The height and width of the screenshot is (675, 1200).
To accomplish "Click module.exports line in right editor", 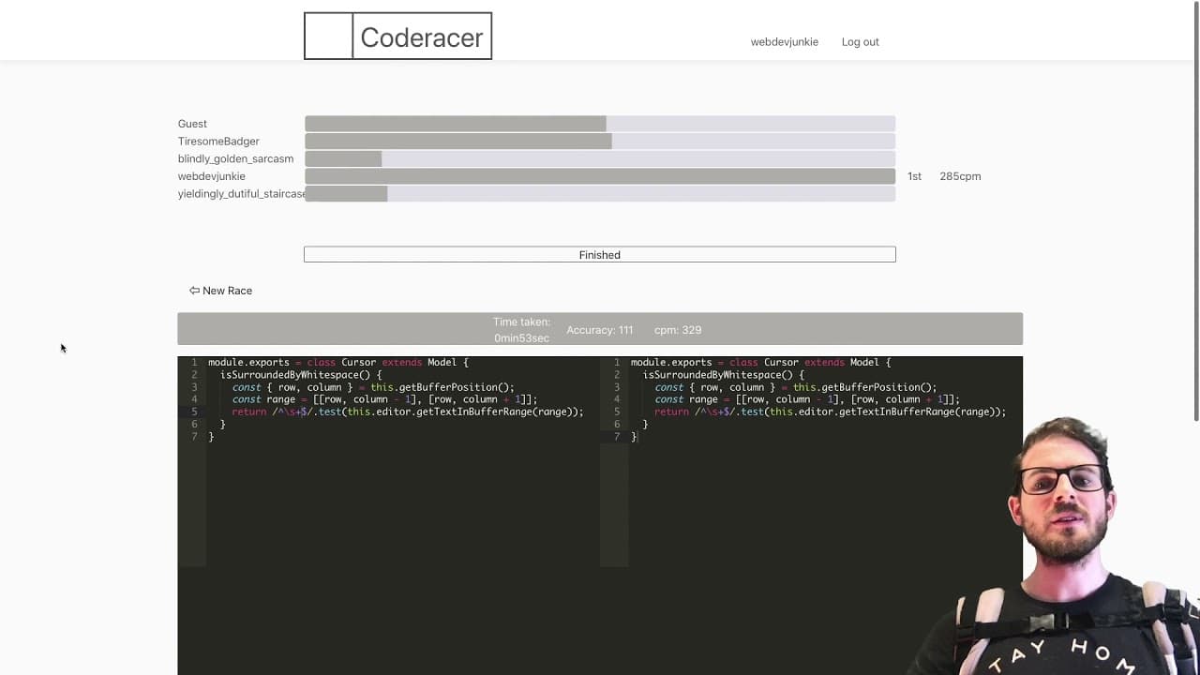I will pos(760,363).
